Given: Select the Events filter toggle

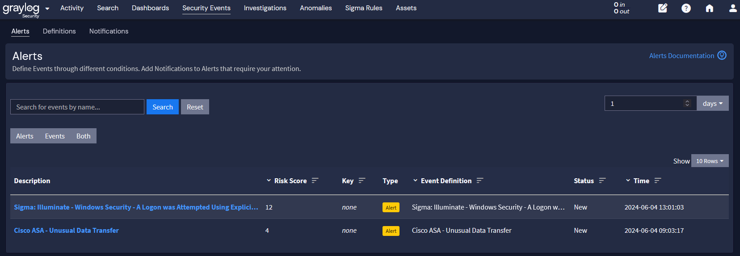Looking at the screenshot, I should (55, 136).
